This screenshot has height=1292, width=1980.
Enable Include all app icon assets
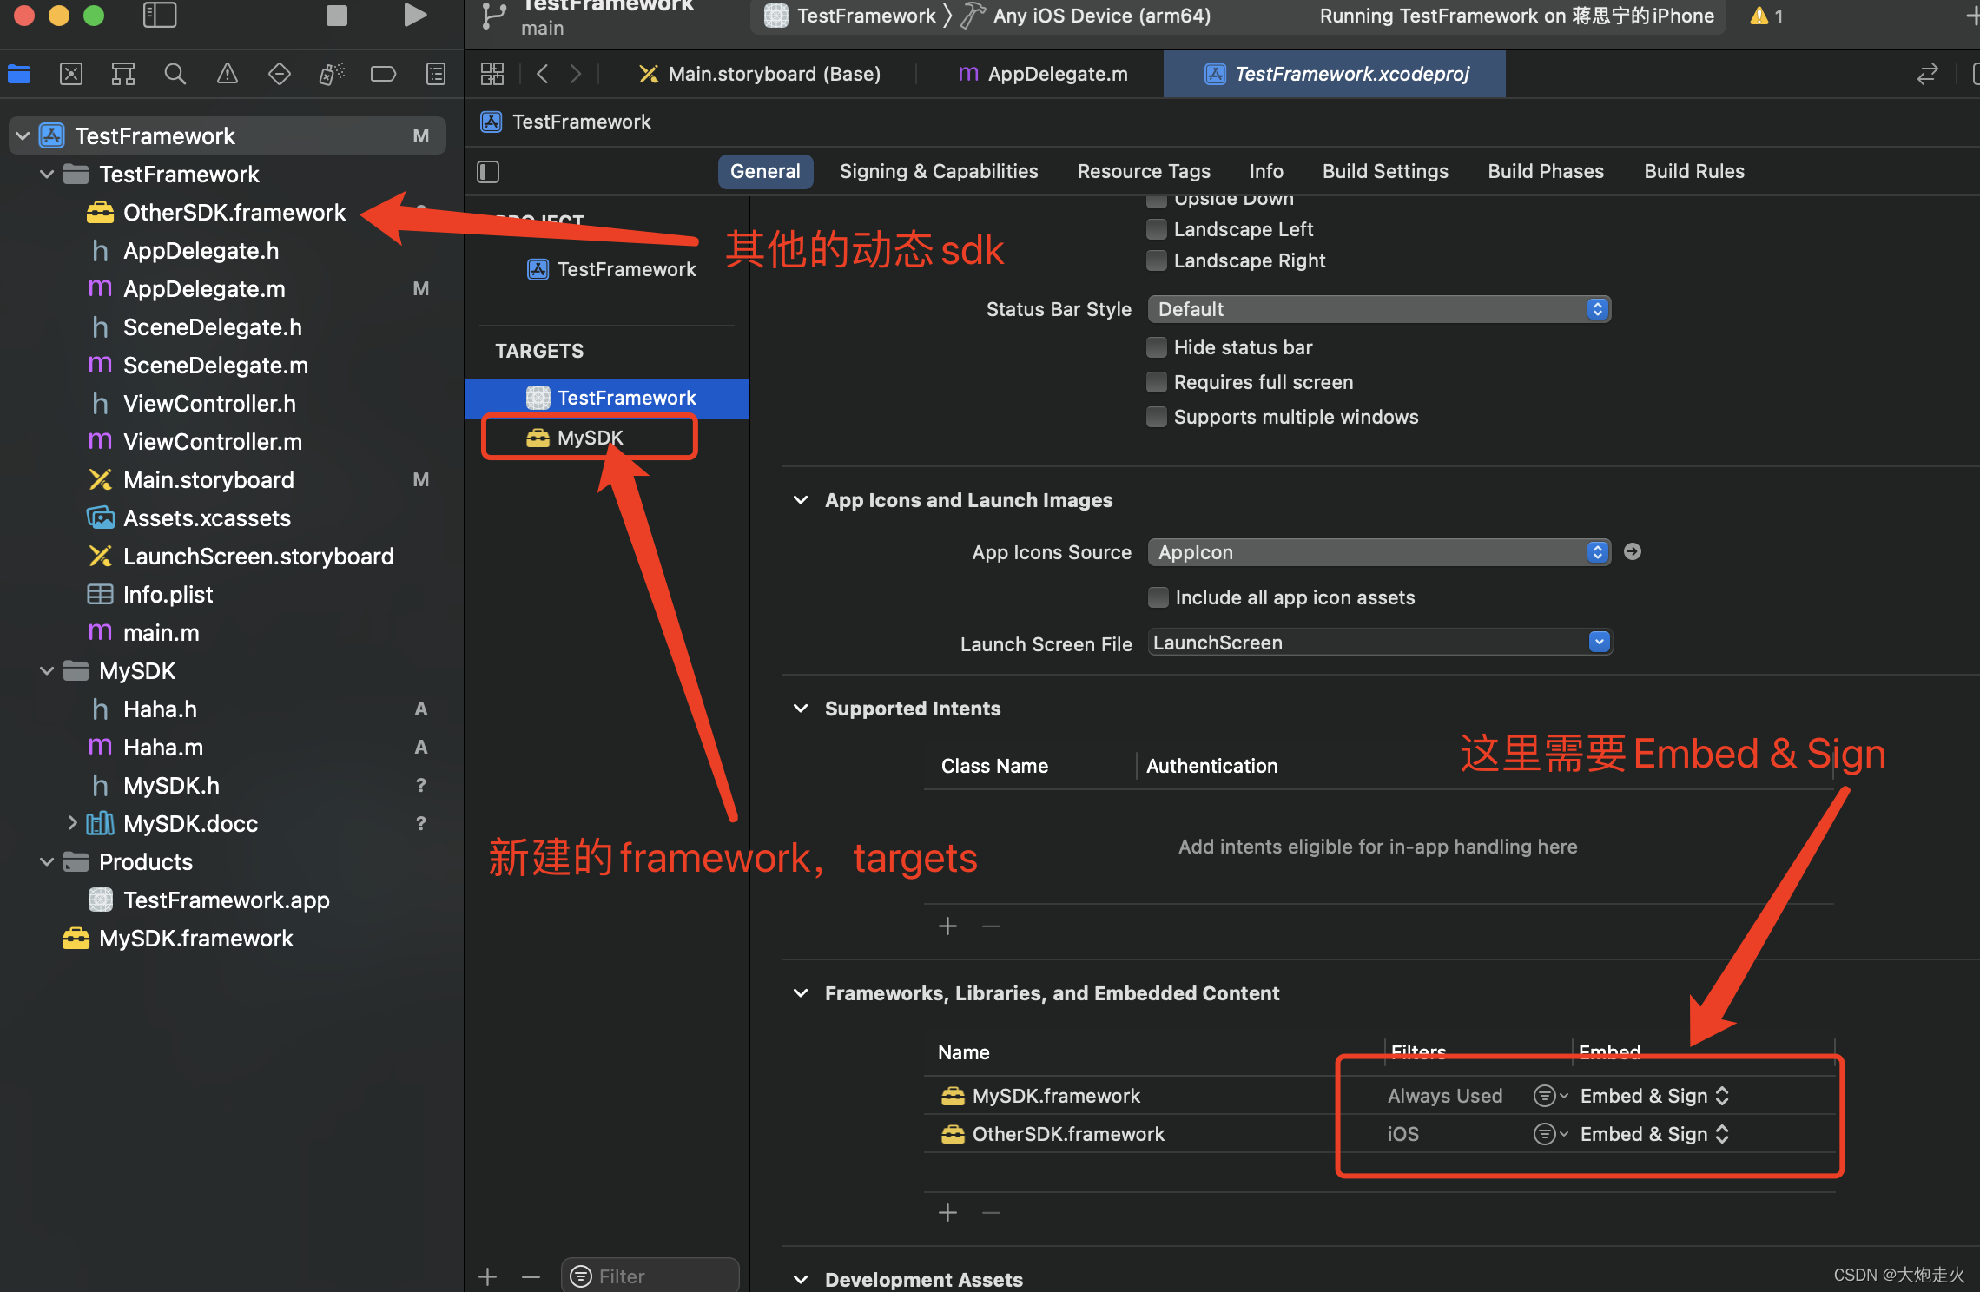1158,597
